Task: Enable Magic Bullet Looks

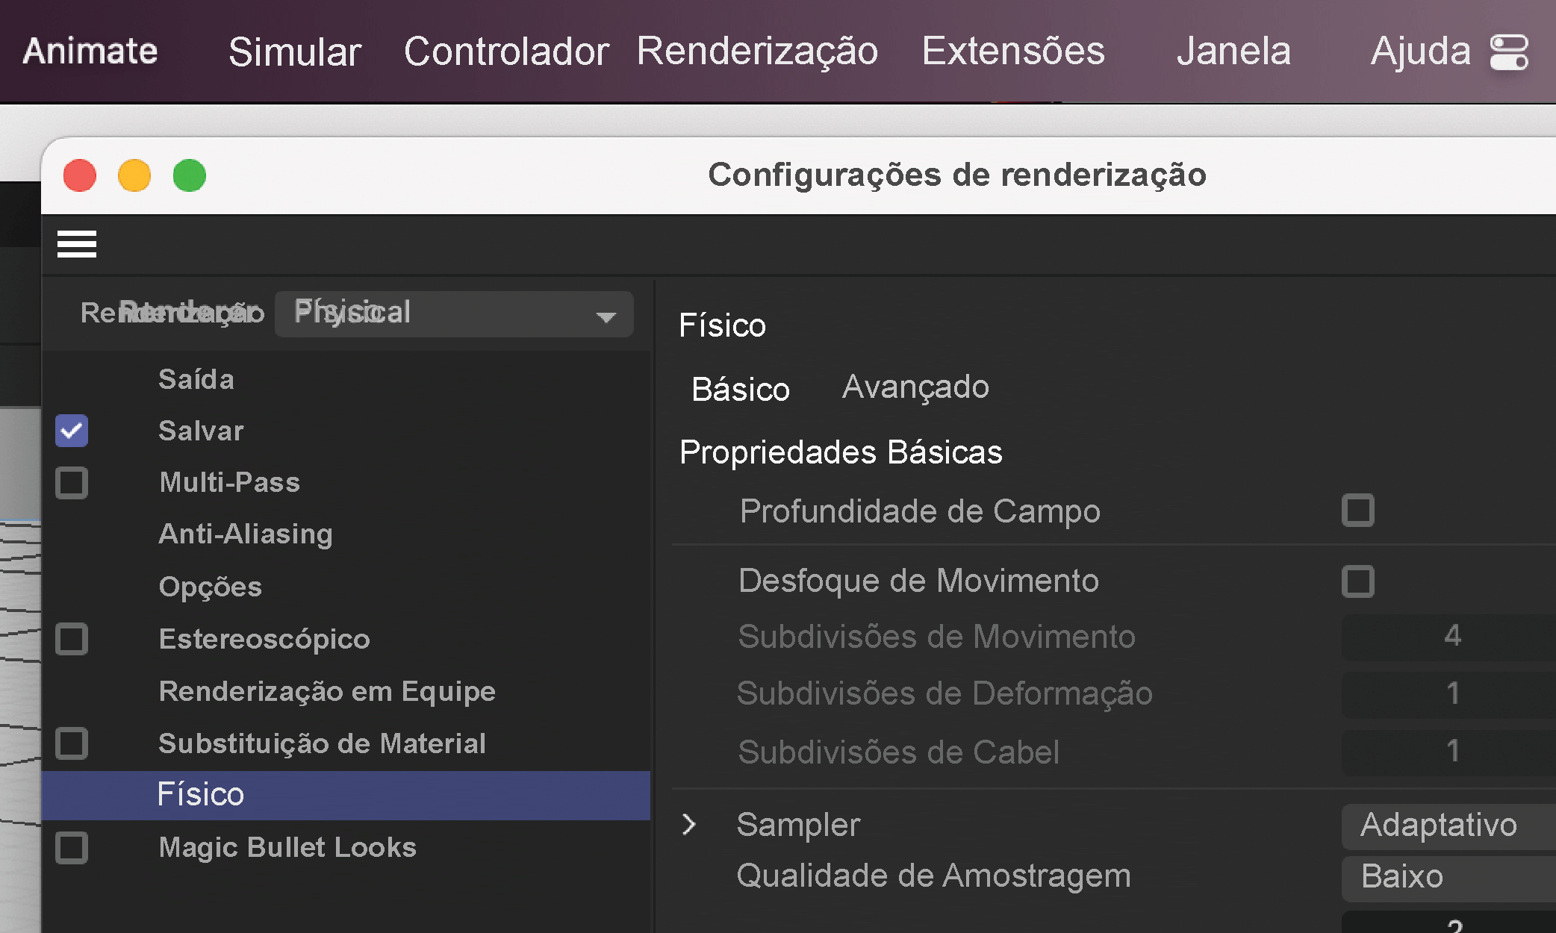Action: [x=71, y=847]
